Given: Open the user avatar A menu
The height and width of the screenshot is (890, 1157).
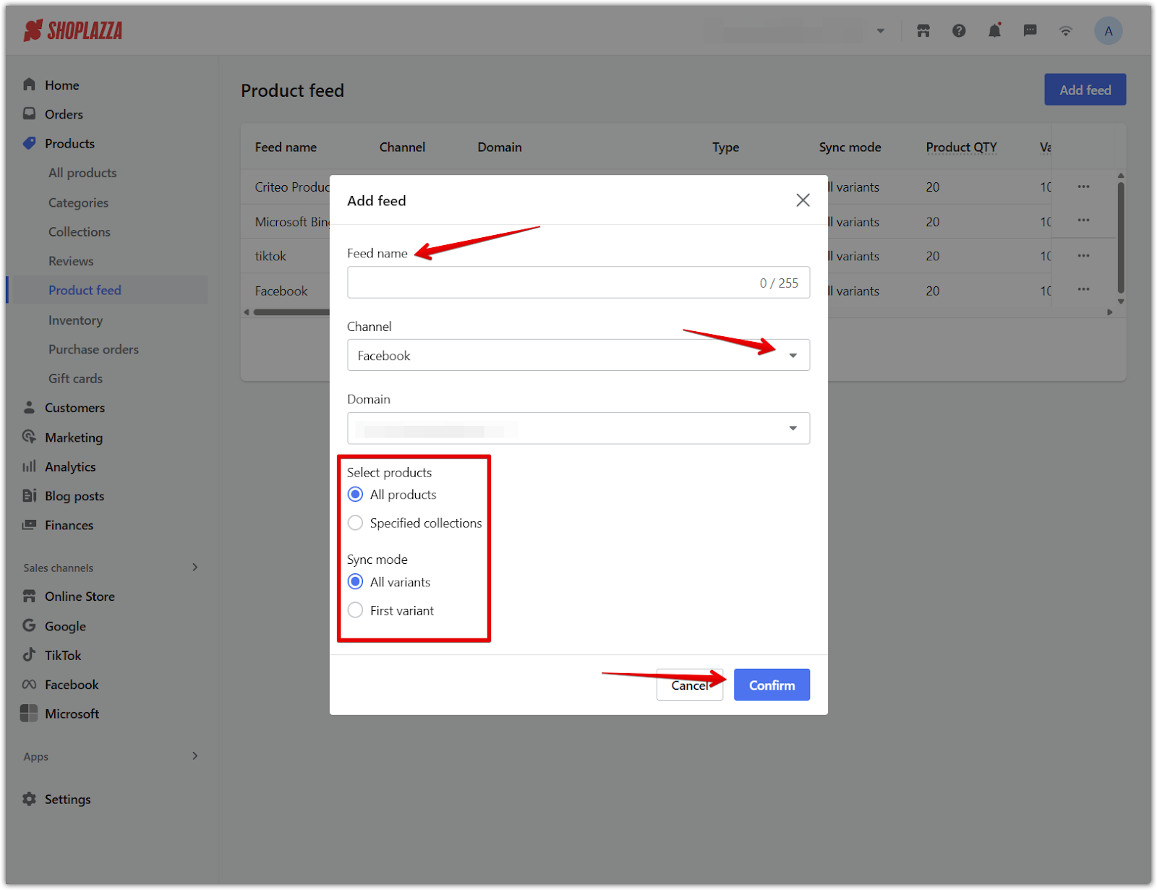Looking at the screenshot, I should [1108, 31].
